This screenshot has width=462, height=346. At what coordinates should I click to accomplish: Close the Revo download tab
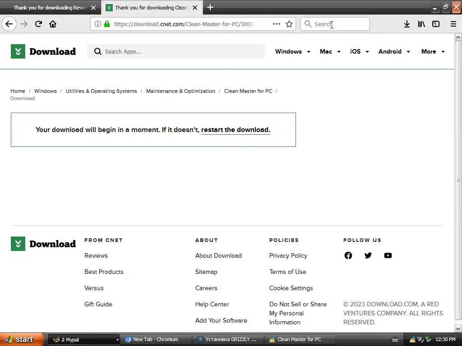tap(93, 8)
